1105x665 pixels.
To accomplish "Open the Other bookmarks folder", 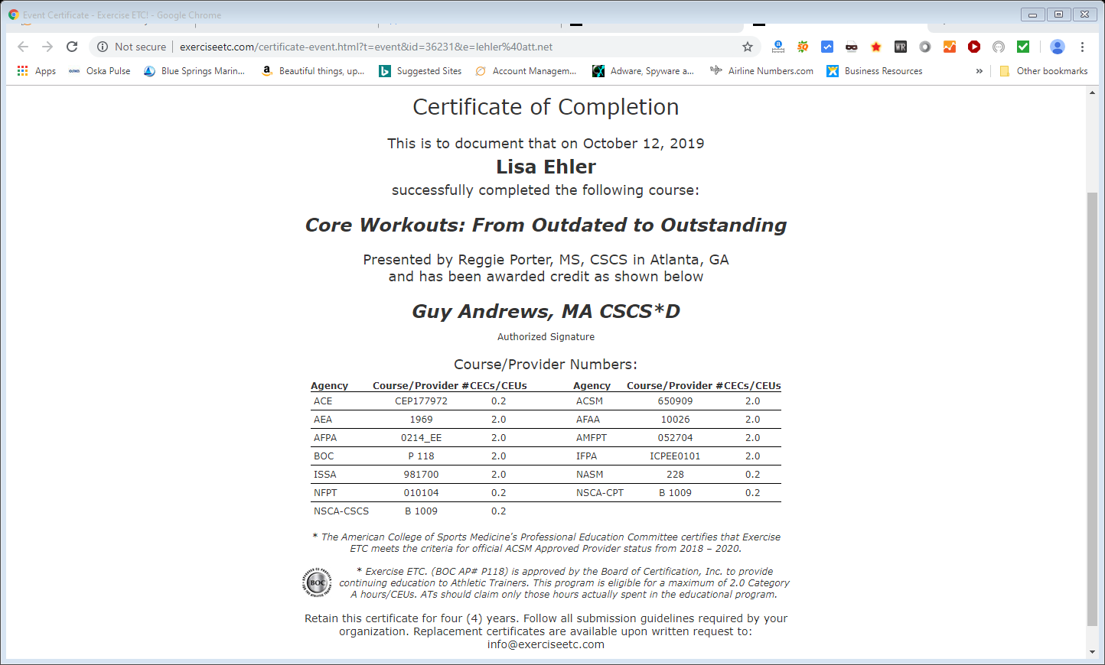I will click(x=1044, y=71).
